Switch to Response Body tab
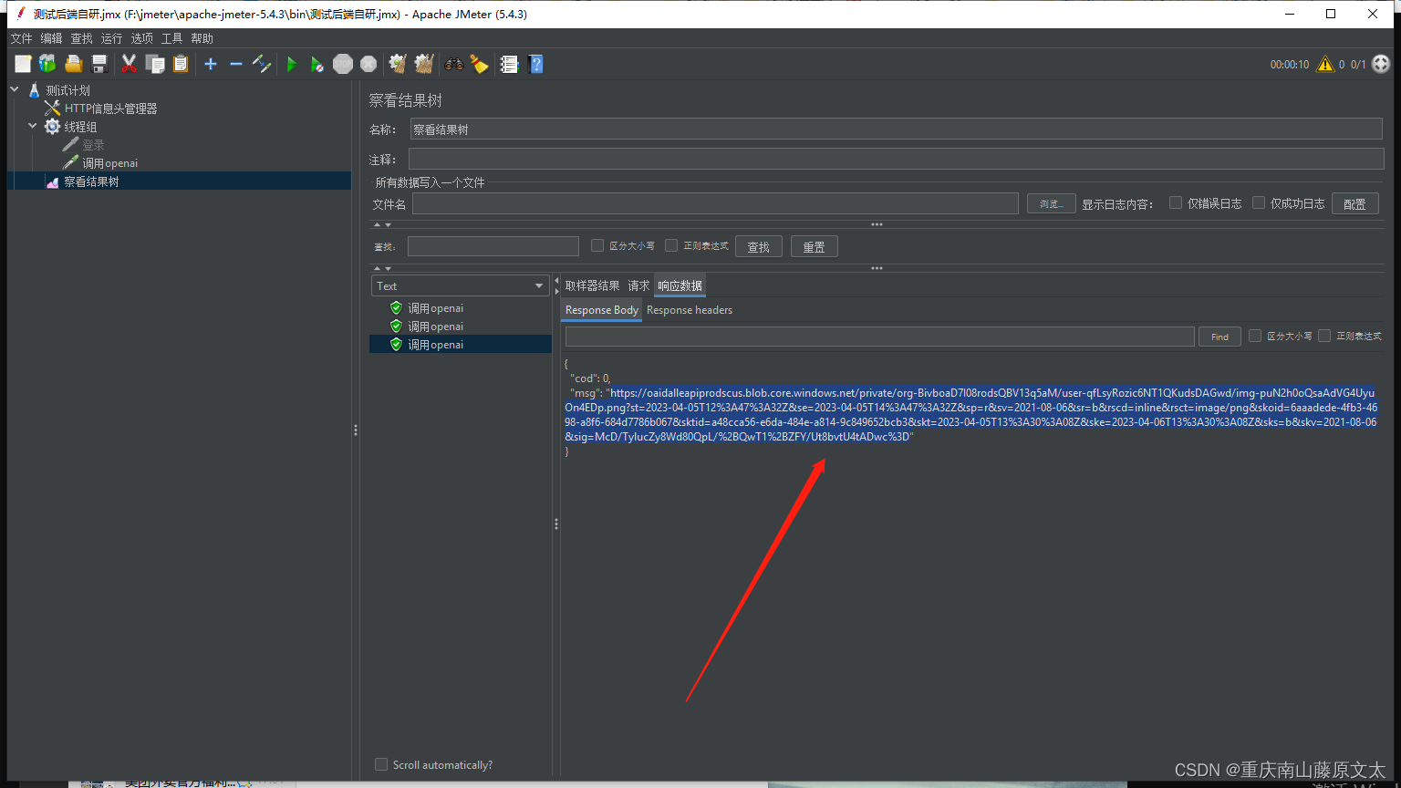 tap(602, 310)
